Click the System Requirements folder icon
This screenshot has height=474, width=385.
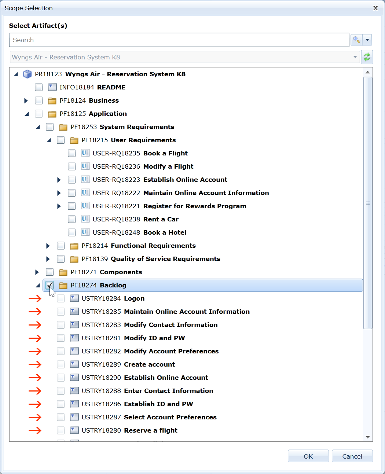(63, 127)
